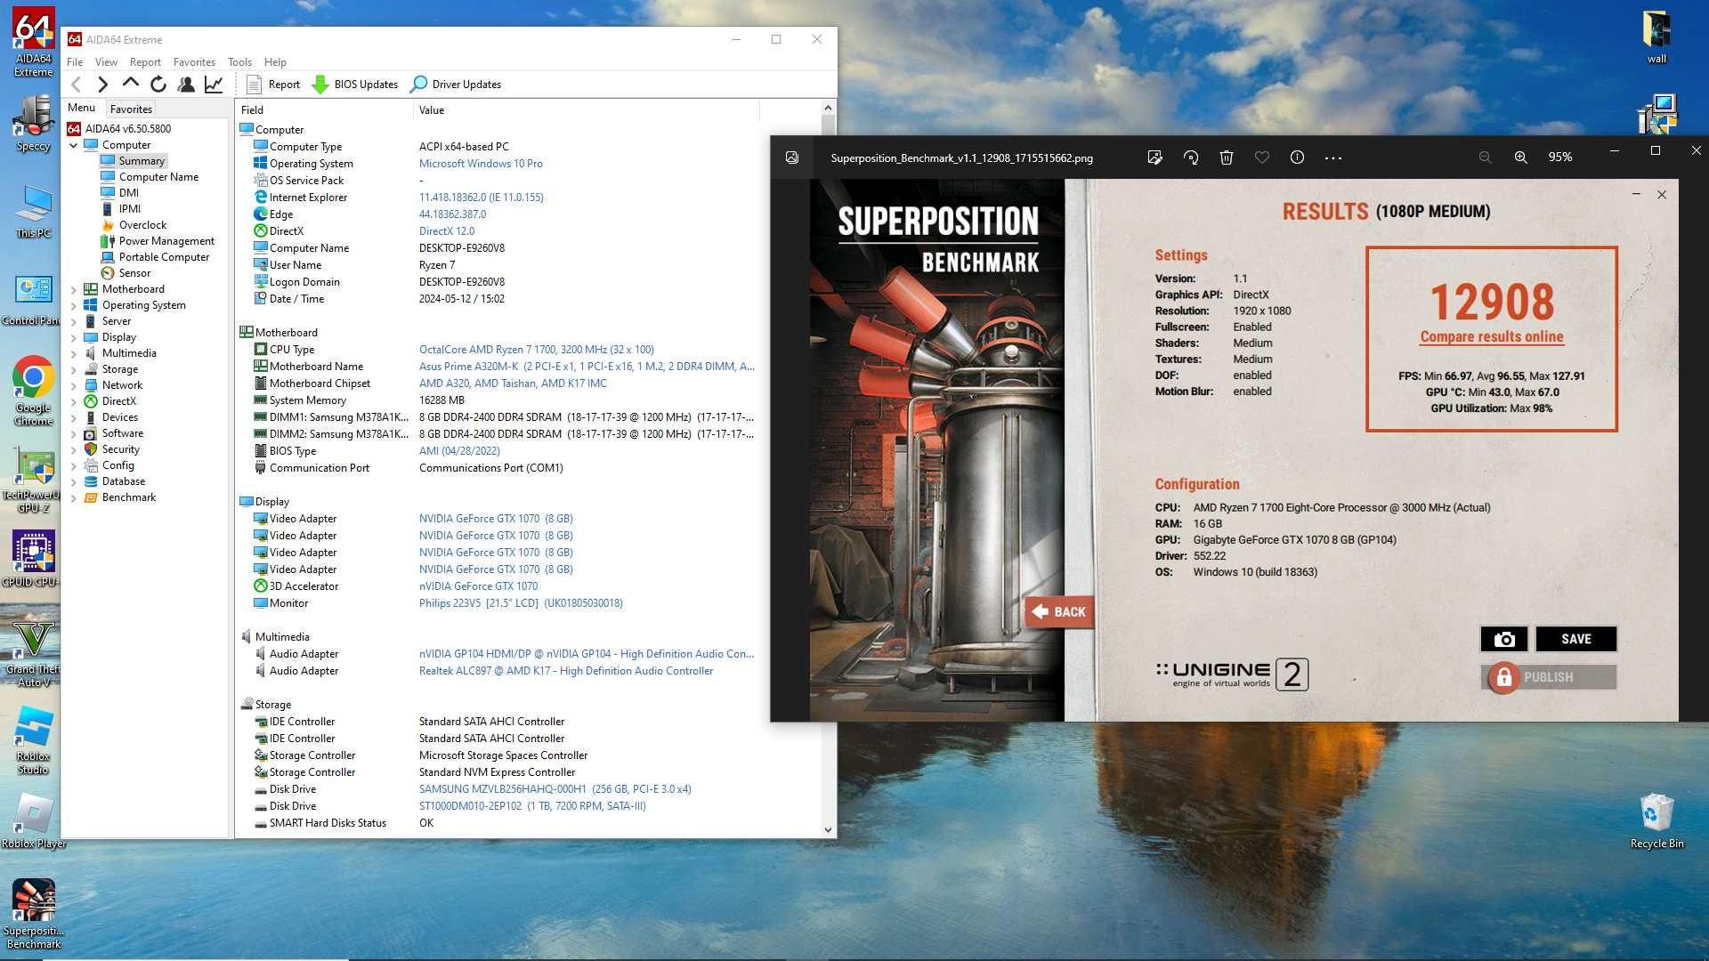Zoom in in the Photos viewer
The image size is (1709, 961).
point(1521,157)
